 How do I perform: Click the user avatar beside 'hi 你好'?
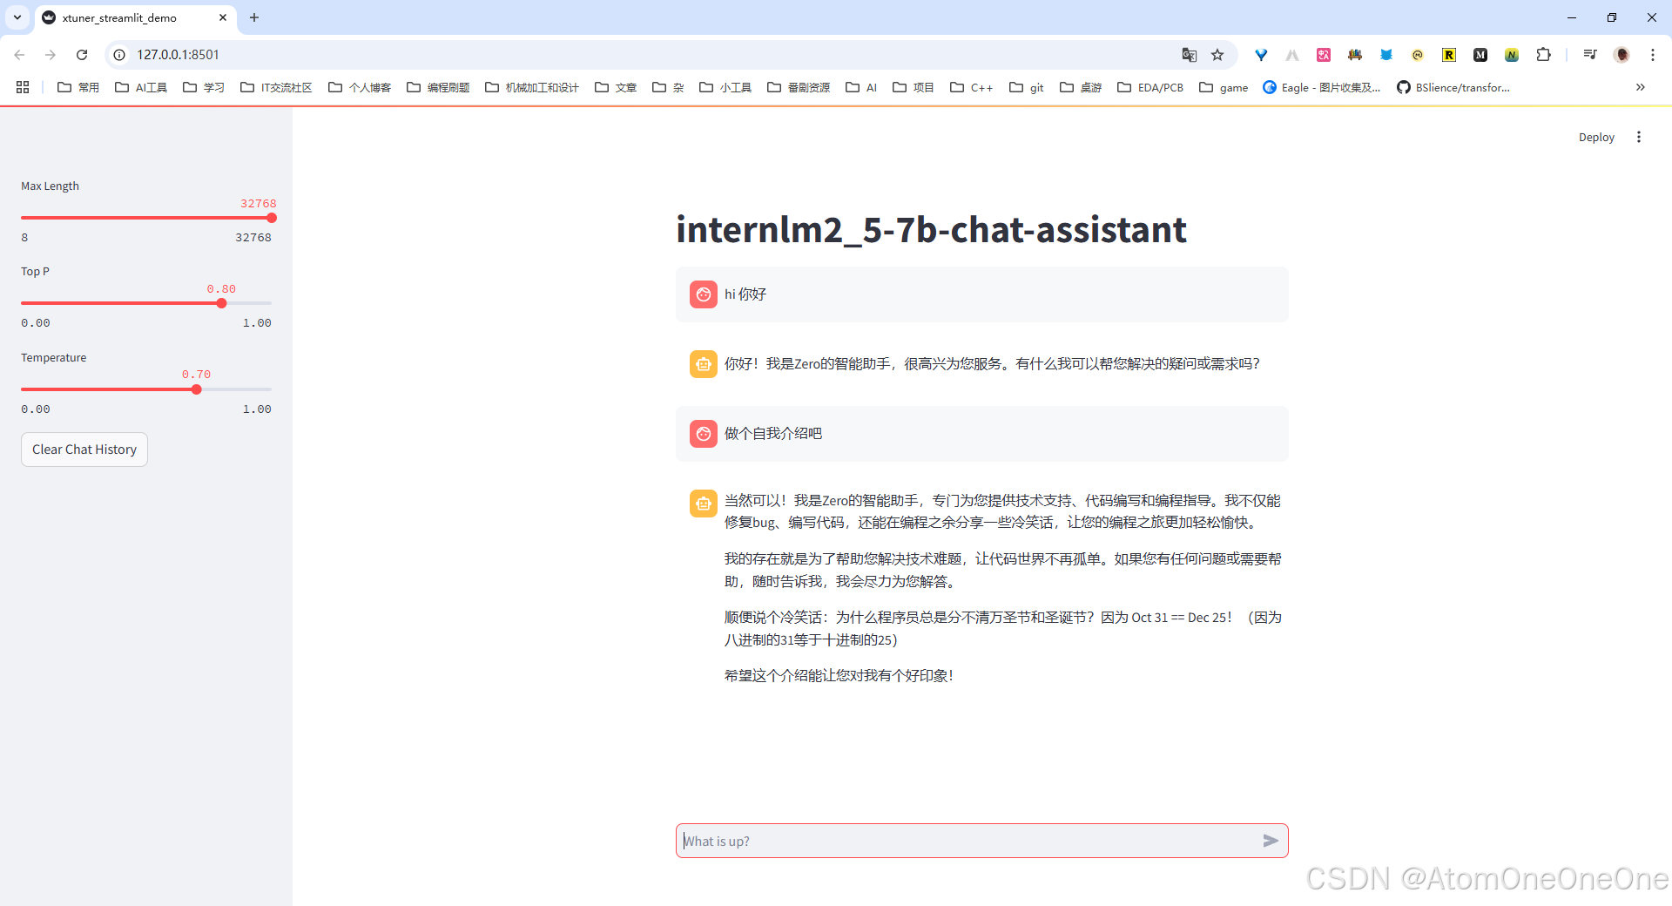pos(704,294)
